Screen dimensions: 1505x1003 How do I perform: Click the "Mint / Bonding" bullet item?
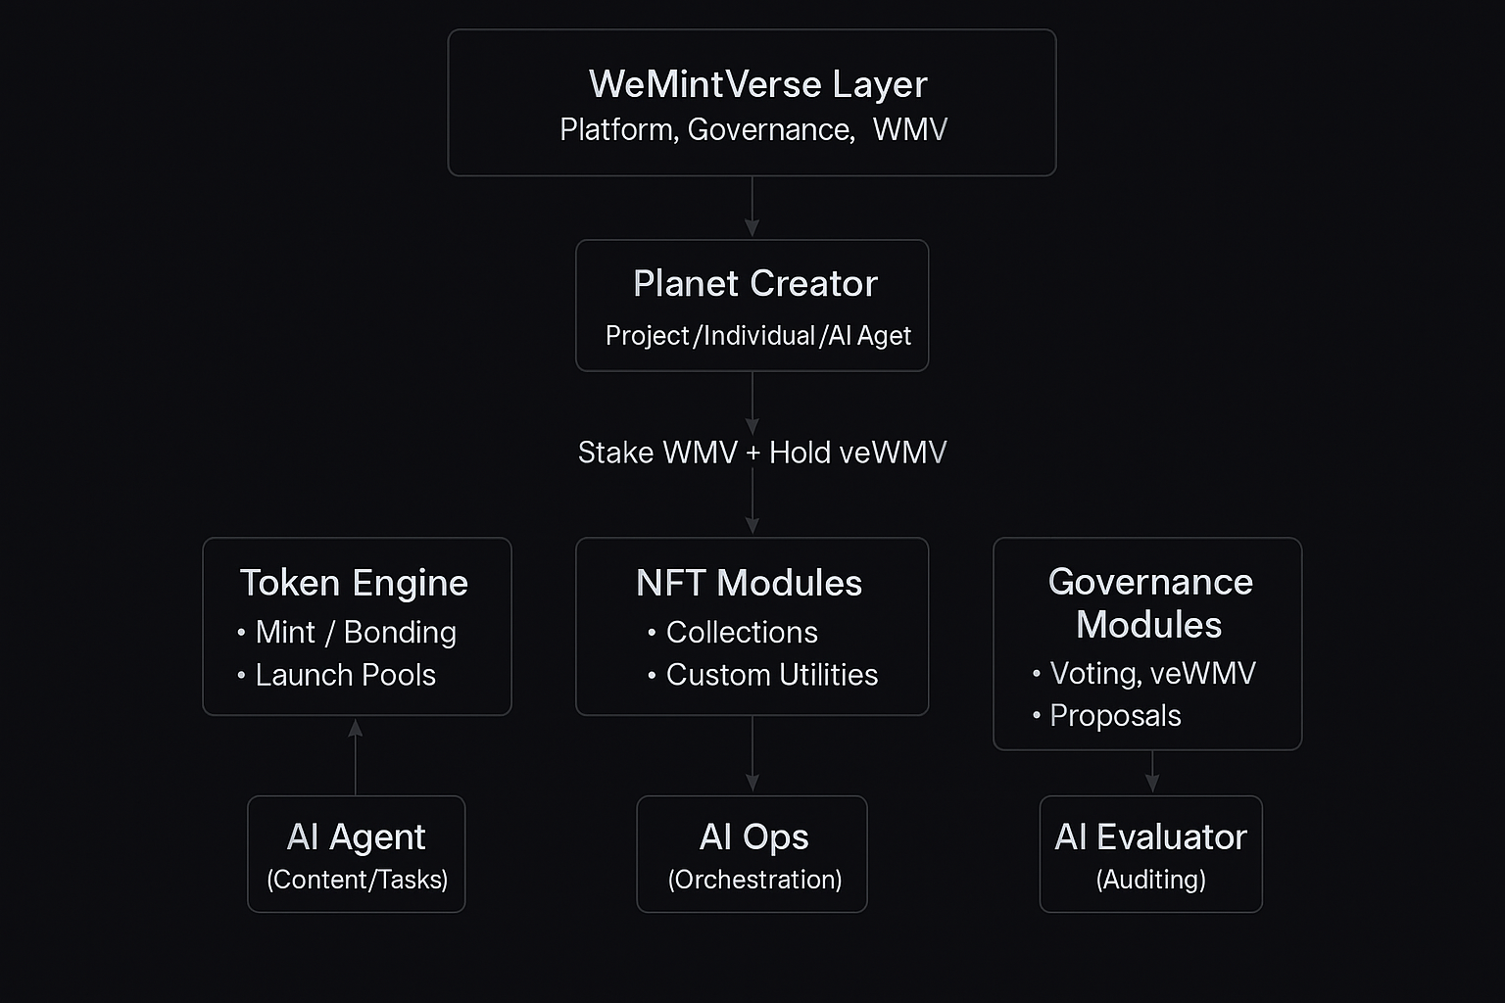pyautogui.click(x=355, y=633)
